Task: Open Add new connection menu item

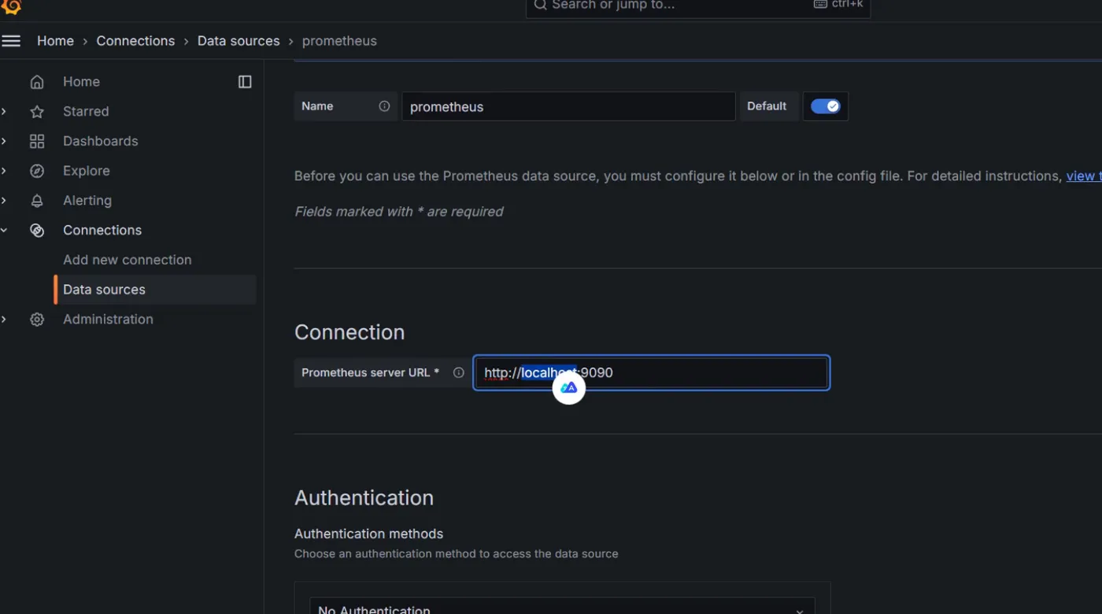Action: click(128, 260)
